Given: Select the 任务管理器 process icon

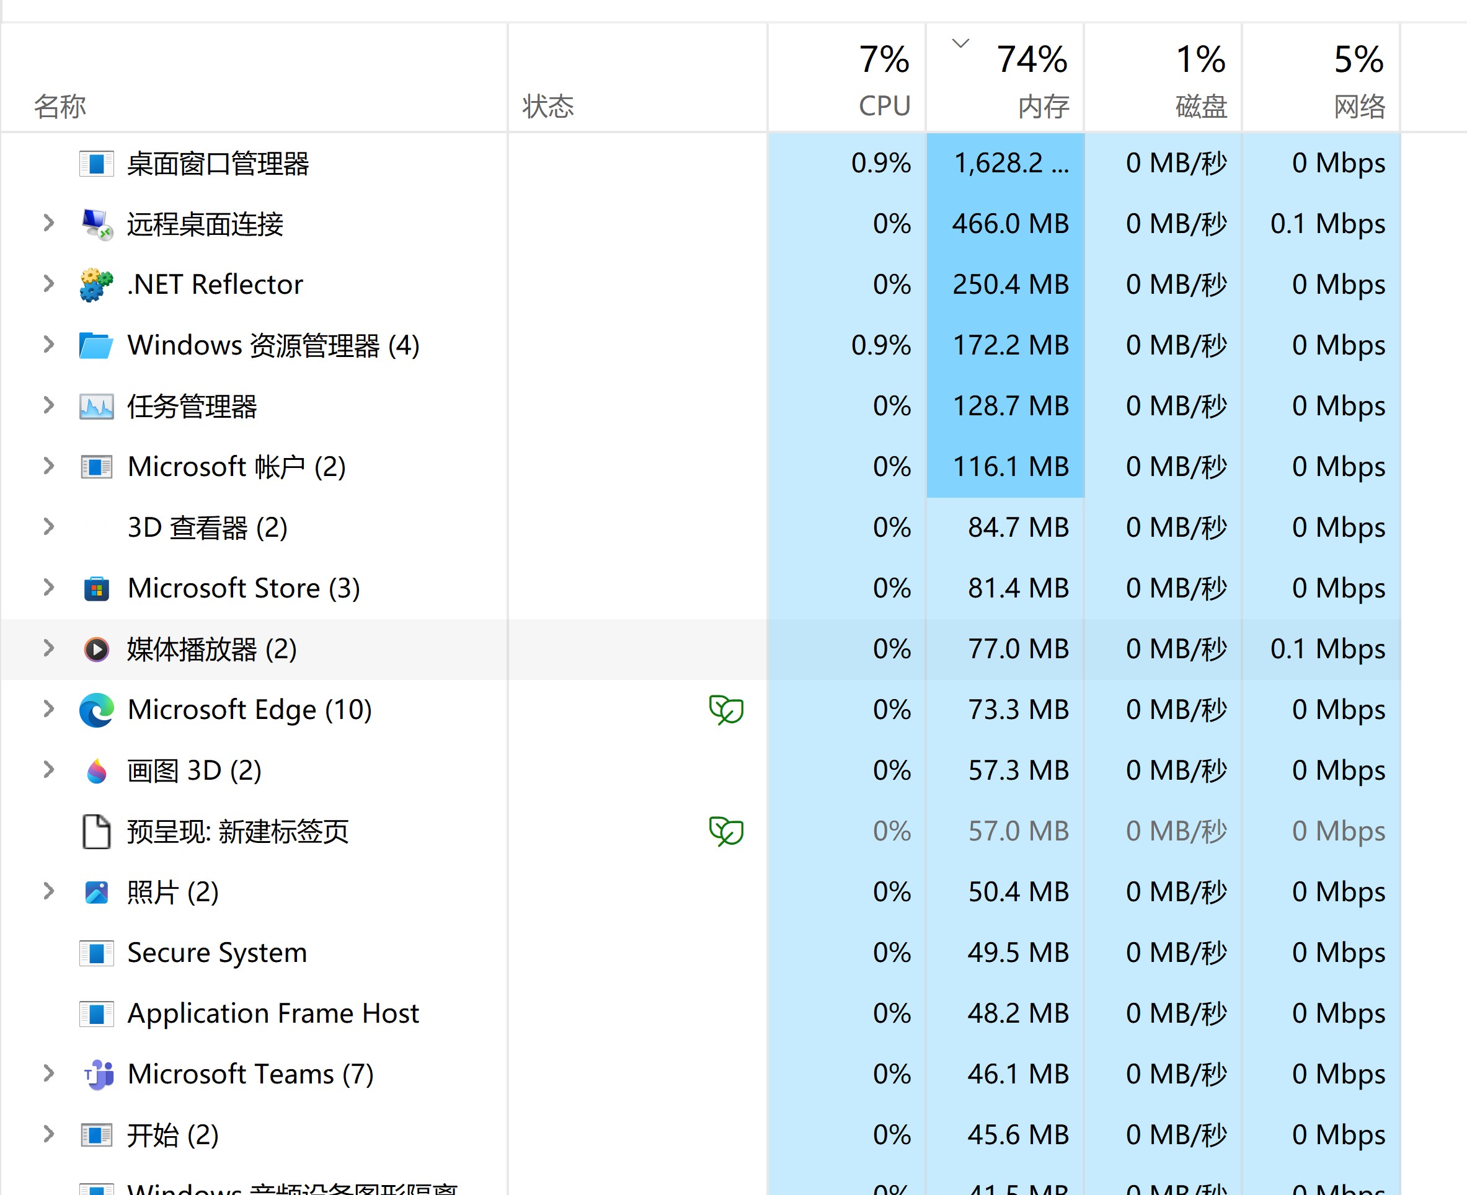Looking at the screenshot, I should pos(97,406).
